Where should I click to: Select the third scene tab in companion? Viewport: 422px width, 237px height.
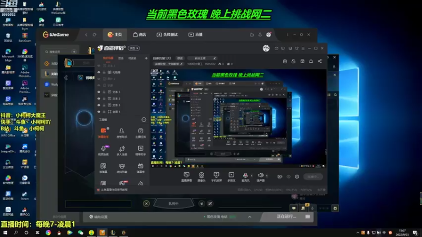point(132,58)
